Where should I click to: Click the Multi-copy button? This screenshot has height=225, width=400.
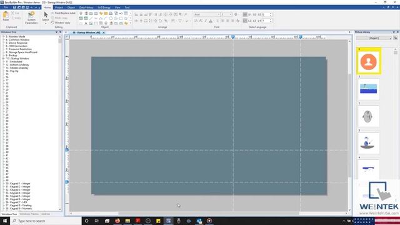pyautogui.click(x=59, y=18)
